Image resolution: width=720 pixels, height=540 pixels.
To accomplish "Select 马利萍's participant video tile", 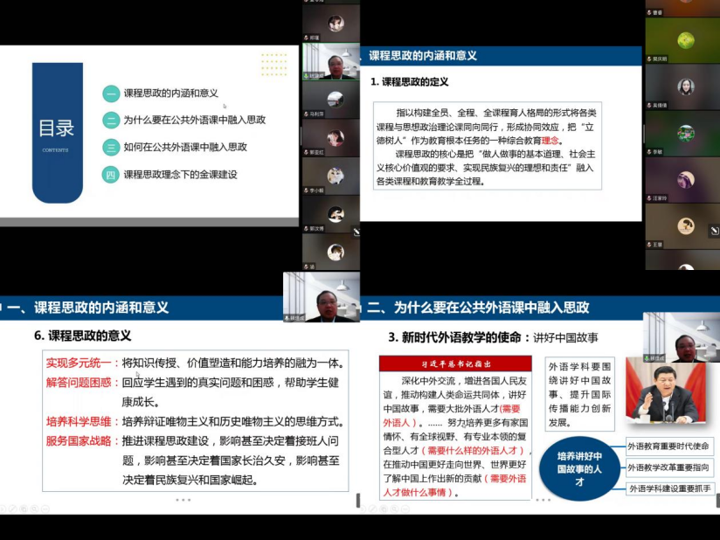I will coord(331,100).
